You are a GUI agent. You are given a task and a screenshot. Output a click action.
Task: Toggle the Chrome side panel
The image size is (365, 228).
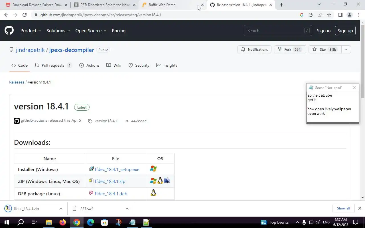click(x=340, y=15)
